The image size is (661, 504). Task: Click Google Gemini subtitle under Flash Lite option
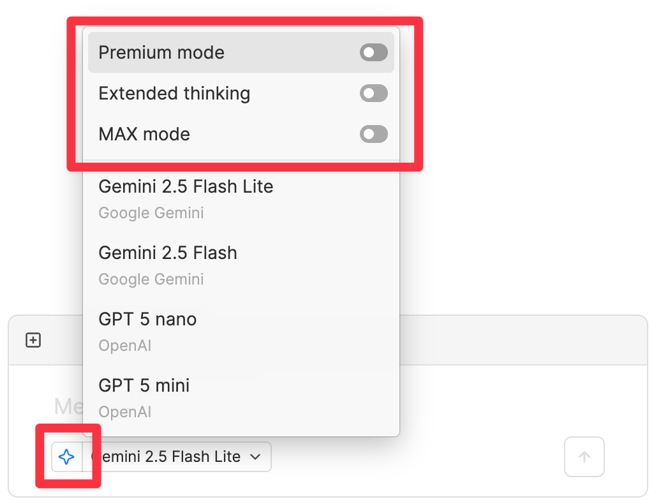pyautogui.click(x=151, y=213)
